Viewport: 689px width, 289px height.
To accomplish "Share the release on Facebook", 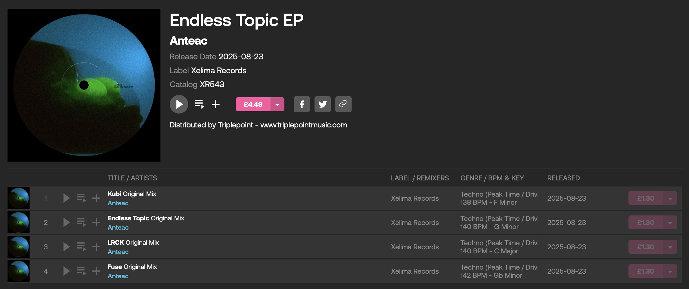I will pyautogui.click(x=301, y=104).
